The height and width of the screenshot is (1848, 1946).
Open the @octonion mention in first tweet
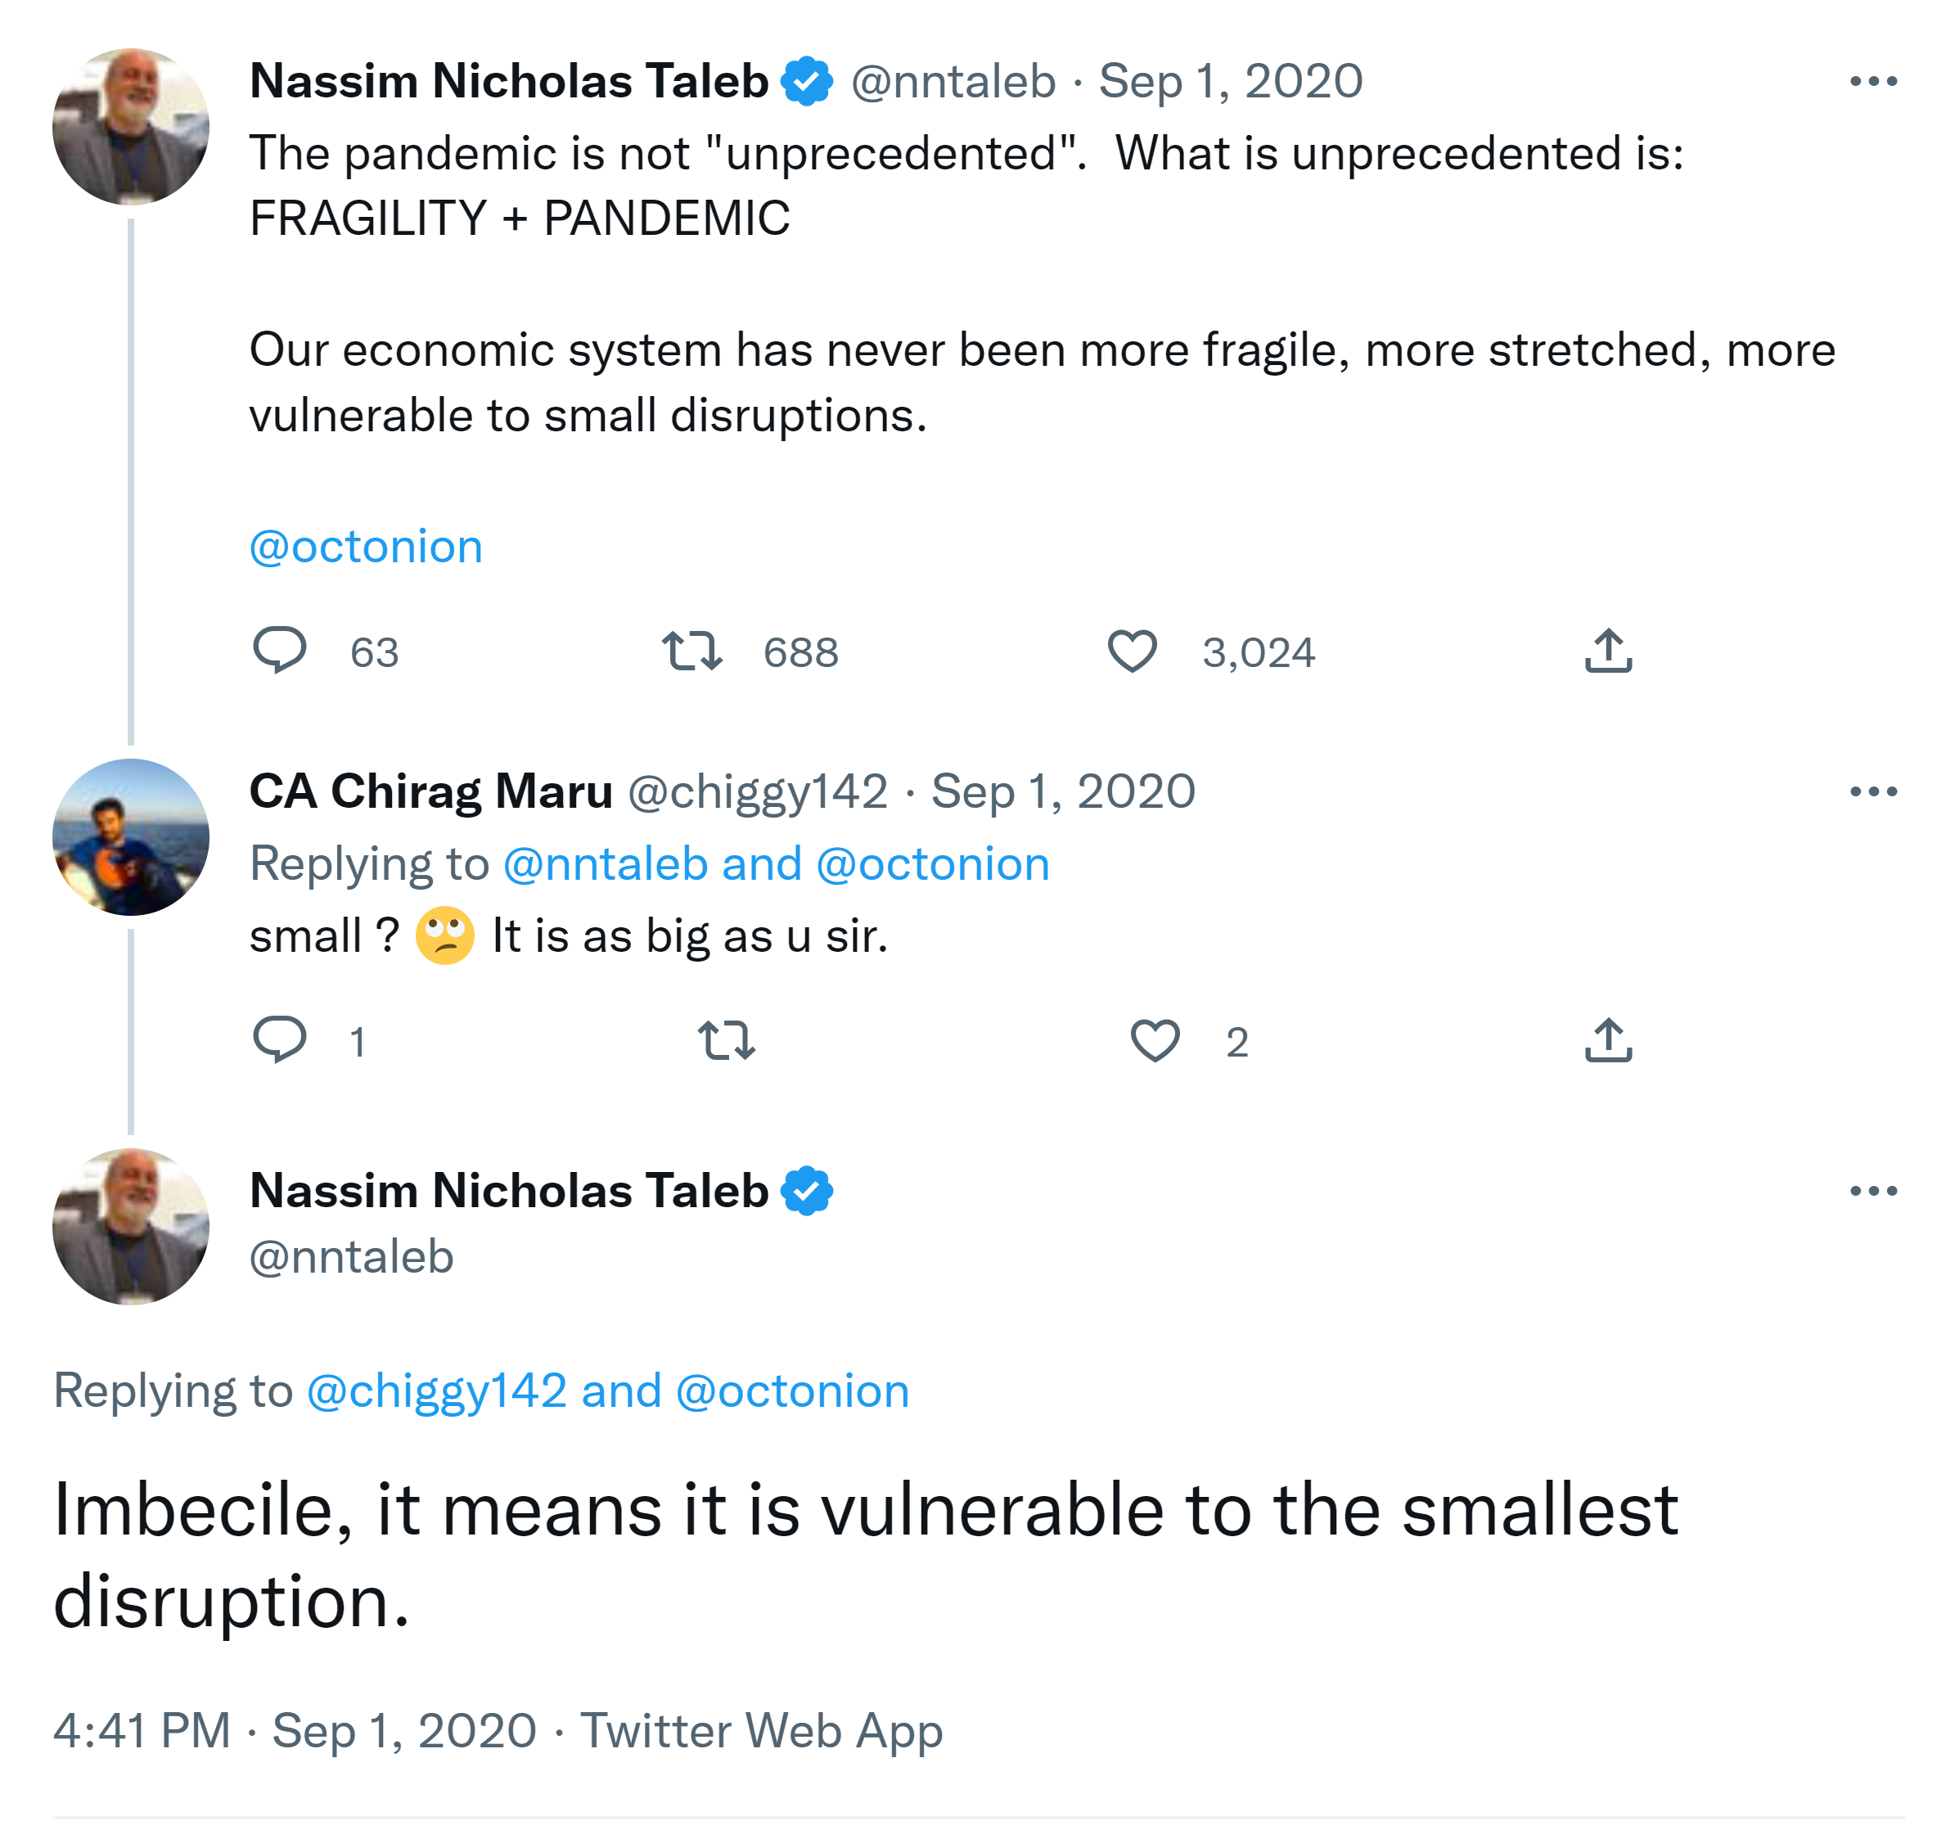365,547
